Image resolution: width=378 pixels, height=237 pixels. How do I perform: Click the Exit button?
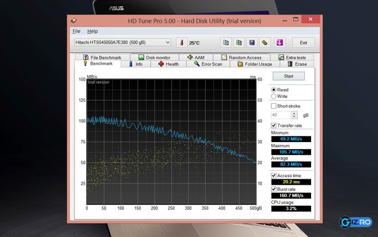[x=304, y=43]
